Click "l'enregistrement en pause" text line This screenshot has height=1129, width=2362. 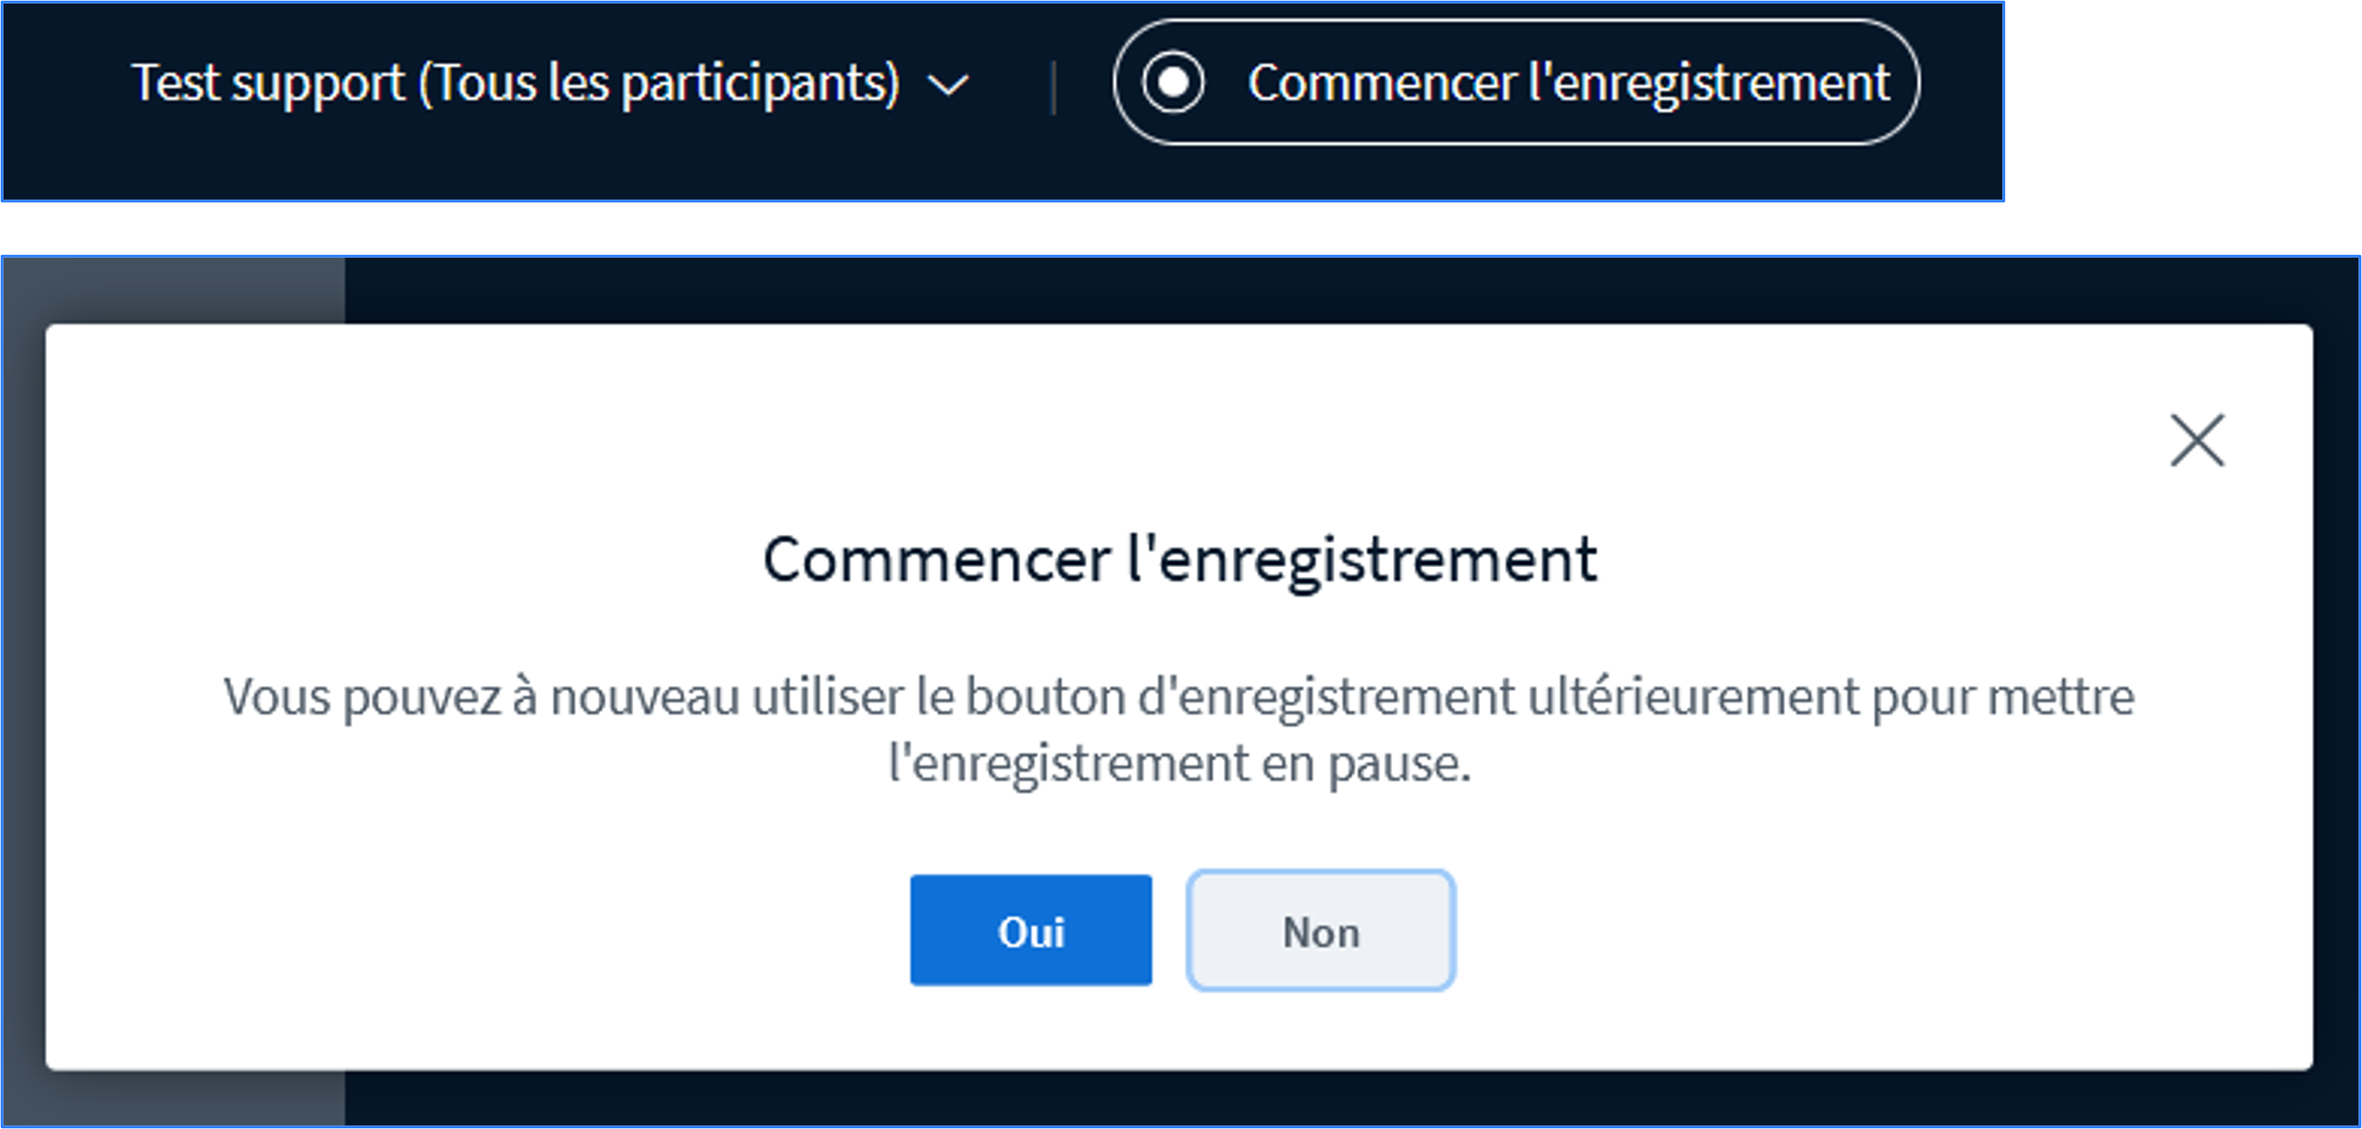[x=1180, y=763]
